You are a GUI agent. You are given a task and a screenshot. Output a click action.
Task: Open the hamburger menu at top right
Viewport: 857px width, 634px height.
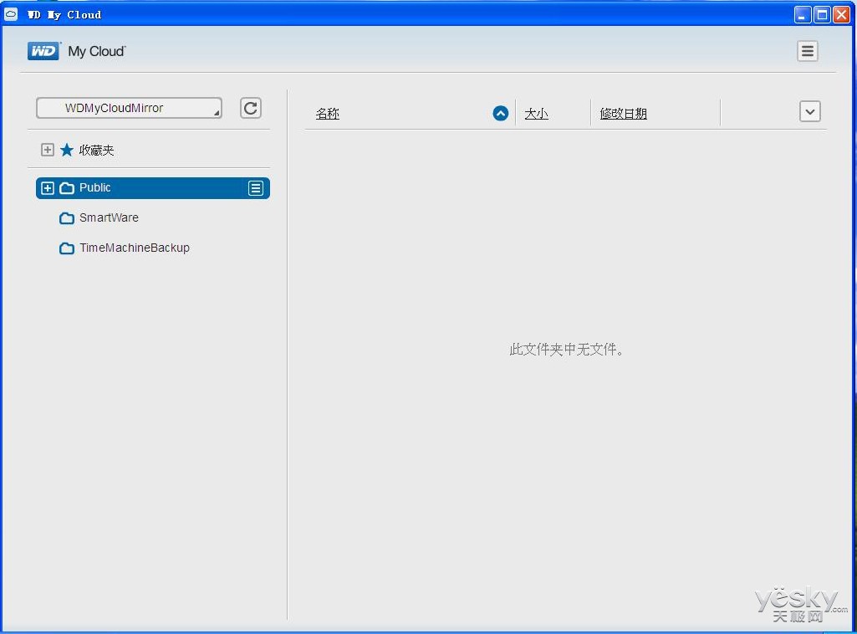808,51
